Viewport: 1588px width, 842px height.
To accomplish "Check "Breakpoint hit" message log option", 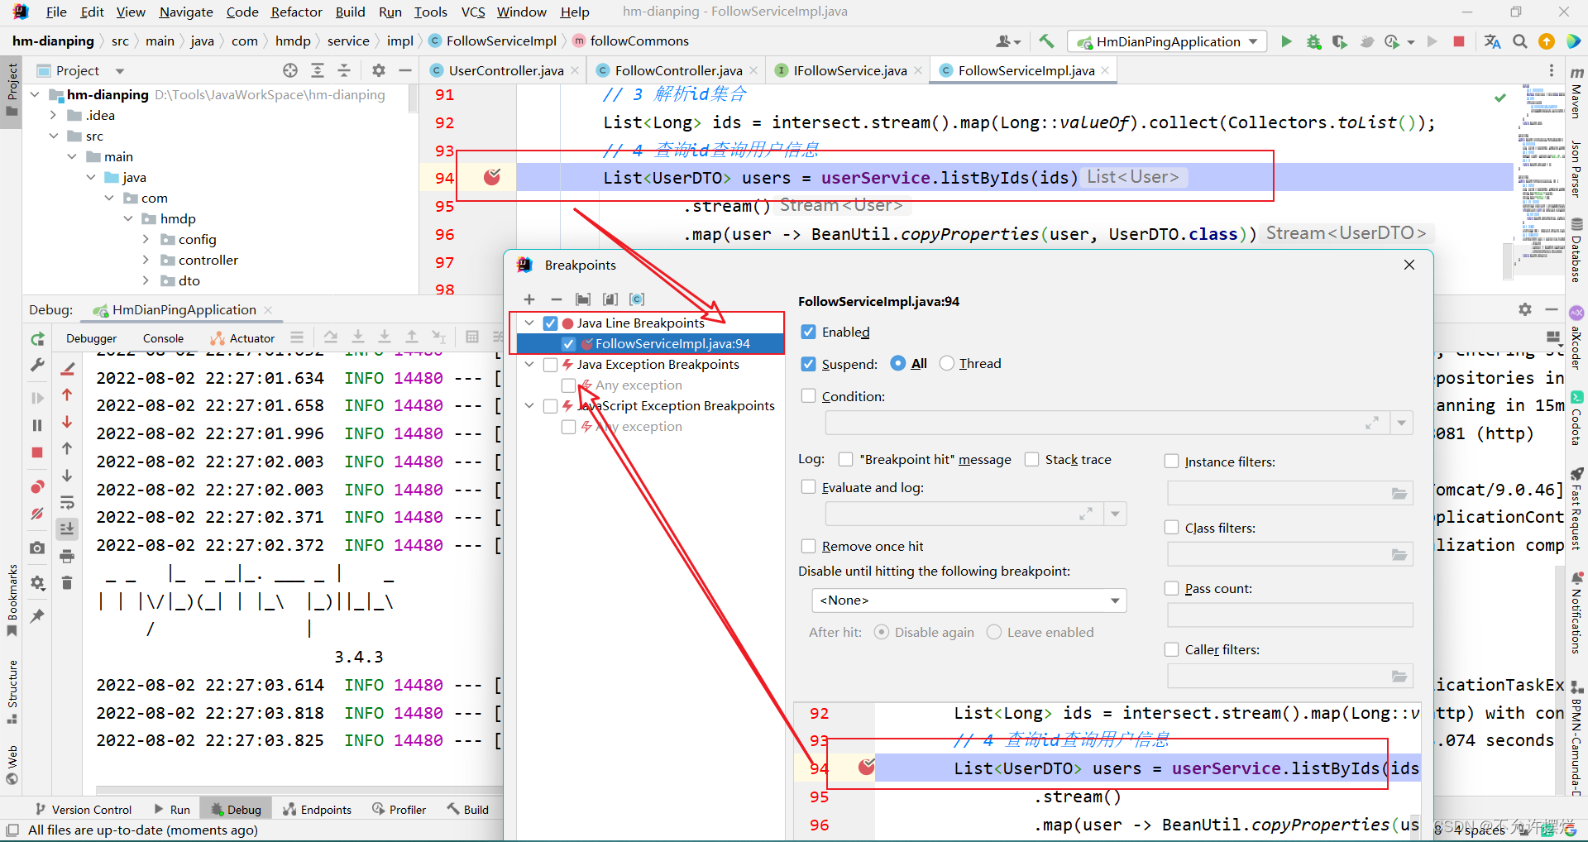I will pyautogui.click(x=845, y=459).
